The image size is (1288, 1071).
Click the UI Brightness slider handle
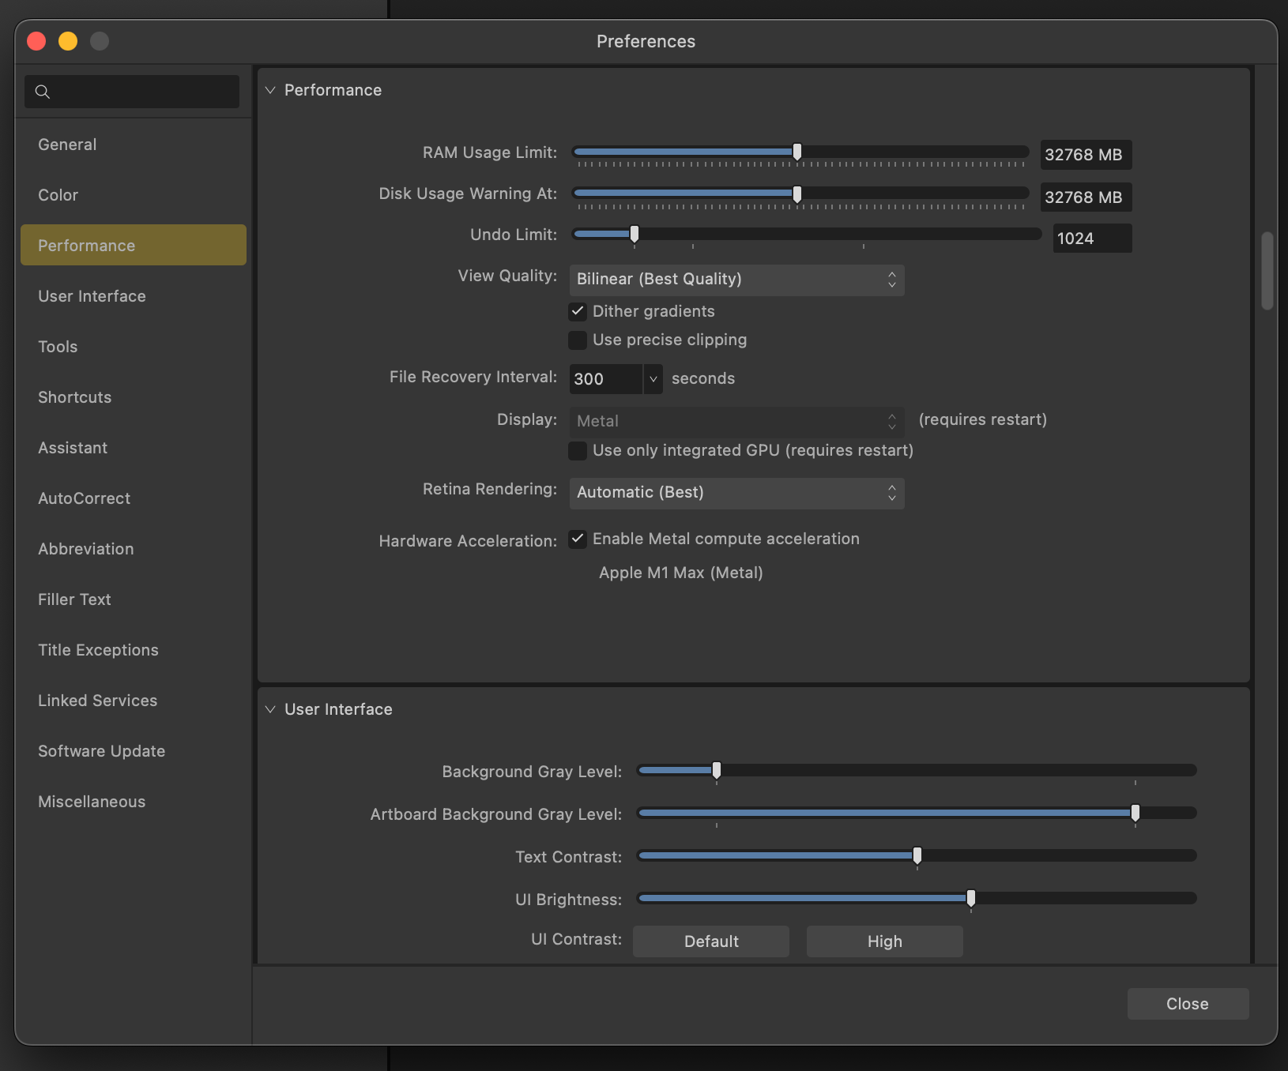tap(971, 898)
